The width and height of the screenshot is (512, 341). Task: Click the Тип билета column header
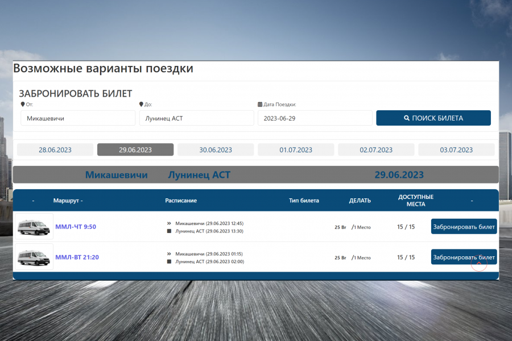pyautogui.click(x=304, y=201)
